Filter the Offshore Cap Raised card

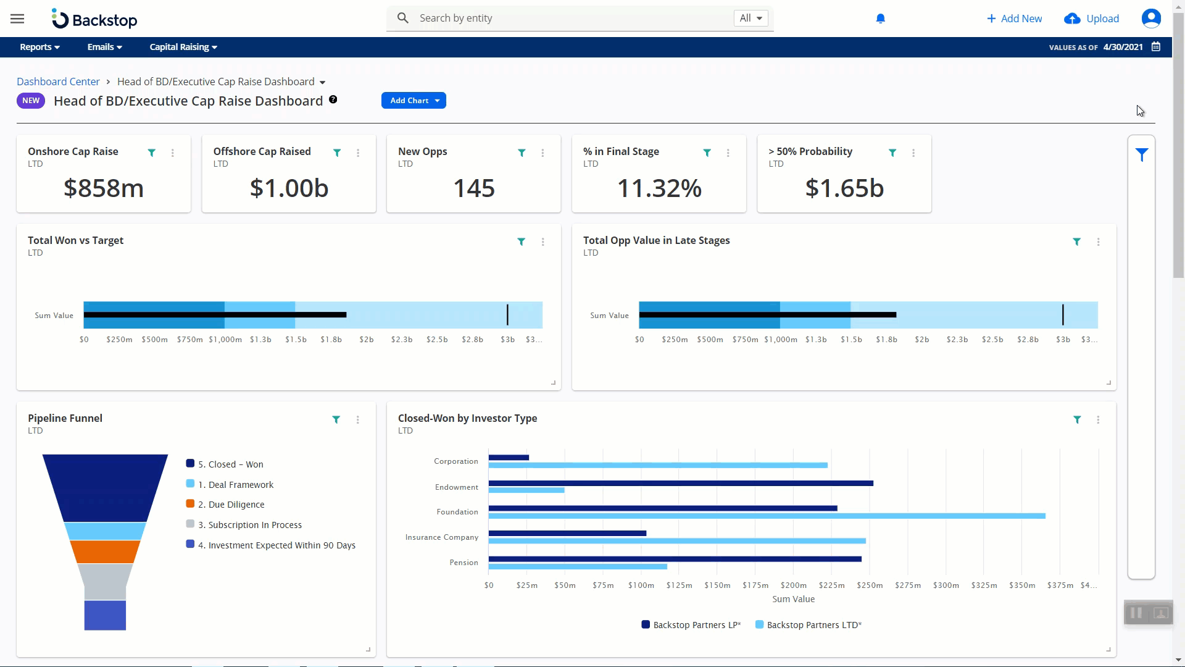click(337, 153)
